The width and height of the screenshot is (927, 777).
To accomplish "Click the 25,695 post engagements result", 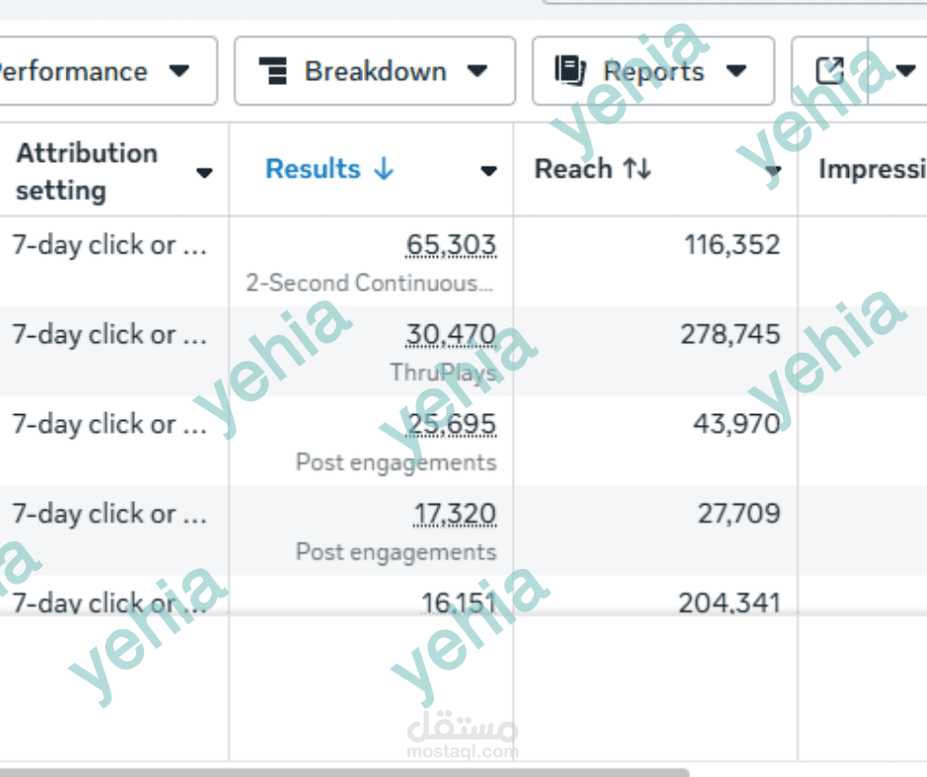I will (x=452, y=425).
